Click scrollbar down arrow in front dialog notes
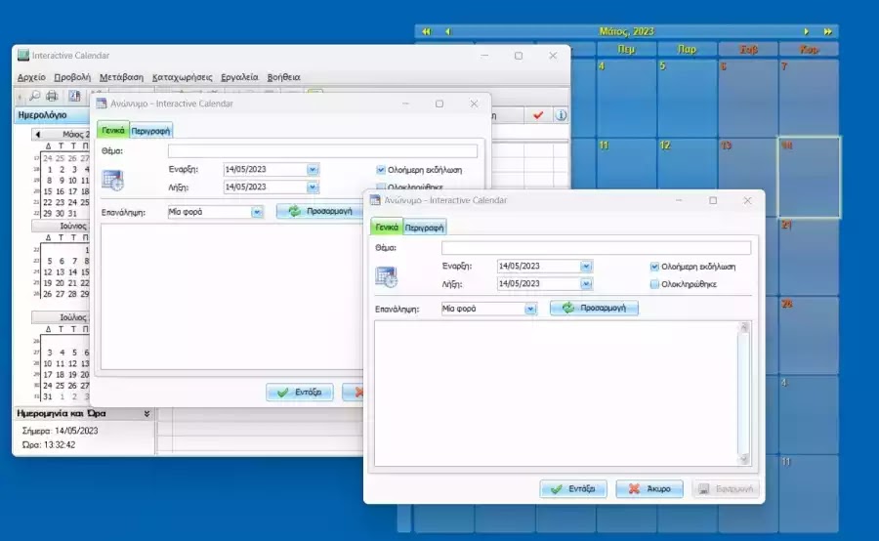 tap(744, 459)
